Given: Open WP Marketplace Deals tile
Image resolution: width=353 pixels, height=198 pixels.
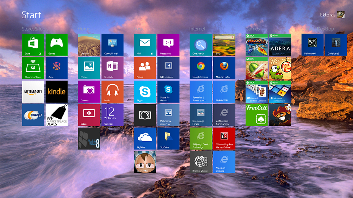Looking at the screenshot, I should point(57,115).
